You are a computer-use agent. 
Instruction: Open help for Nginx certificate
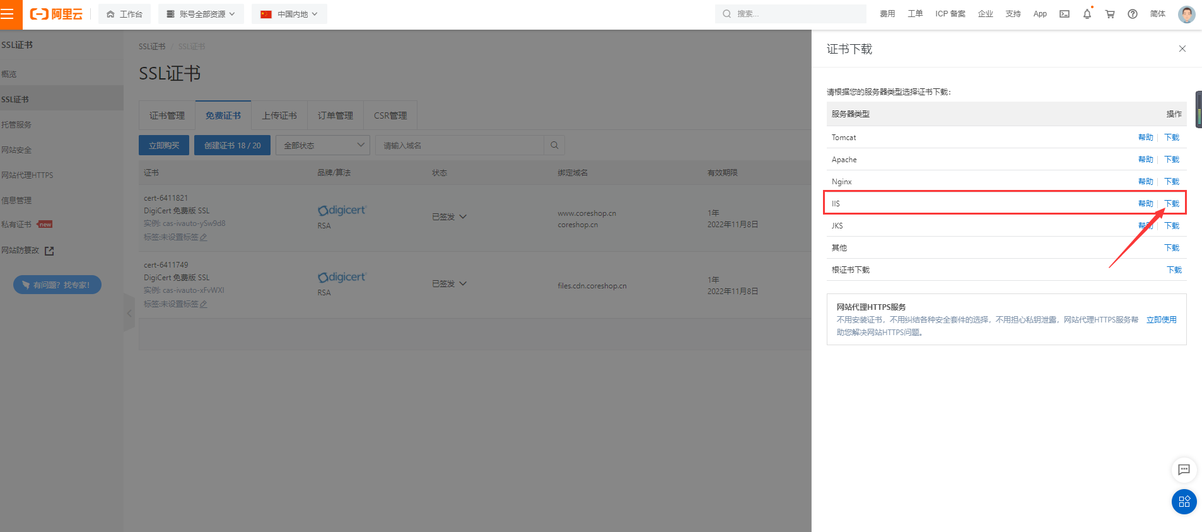(1145, 181)
